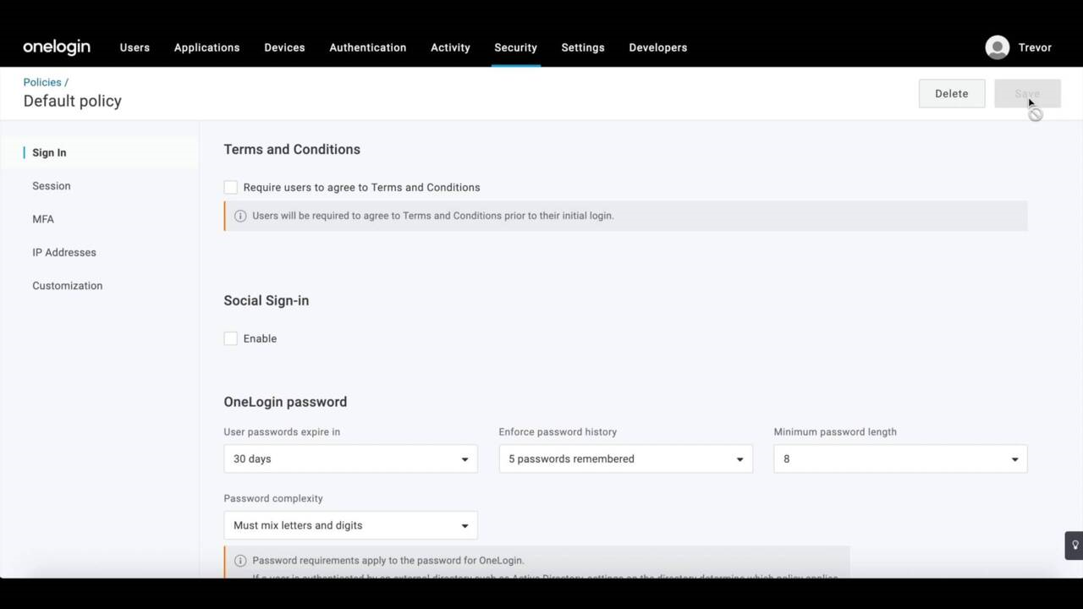Screen dimensions: 1083x609
Task: Open Trevor's profile avatar
Action: (x=997, y=47)
